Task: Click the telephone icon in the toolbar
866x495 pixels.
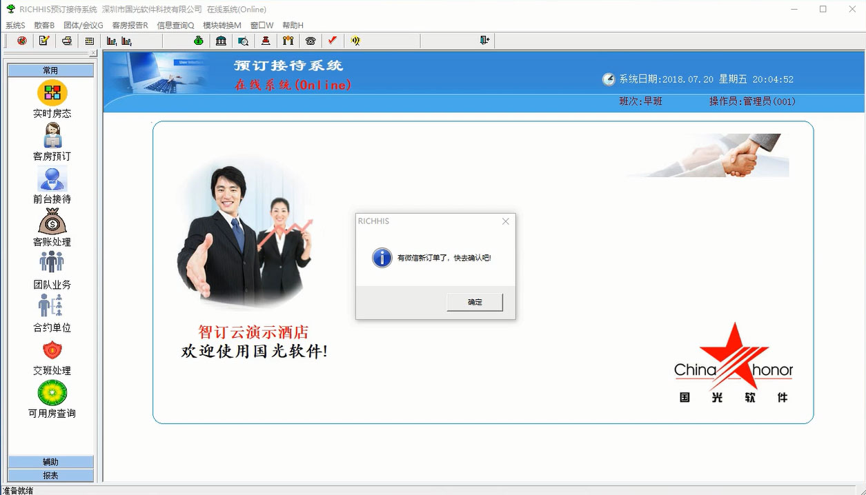Action: 311,41
